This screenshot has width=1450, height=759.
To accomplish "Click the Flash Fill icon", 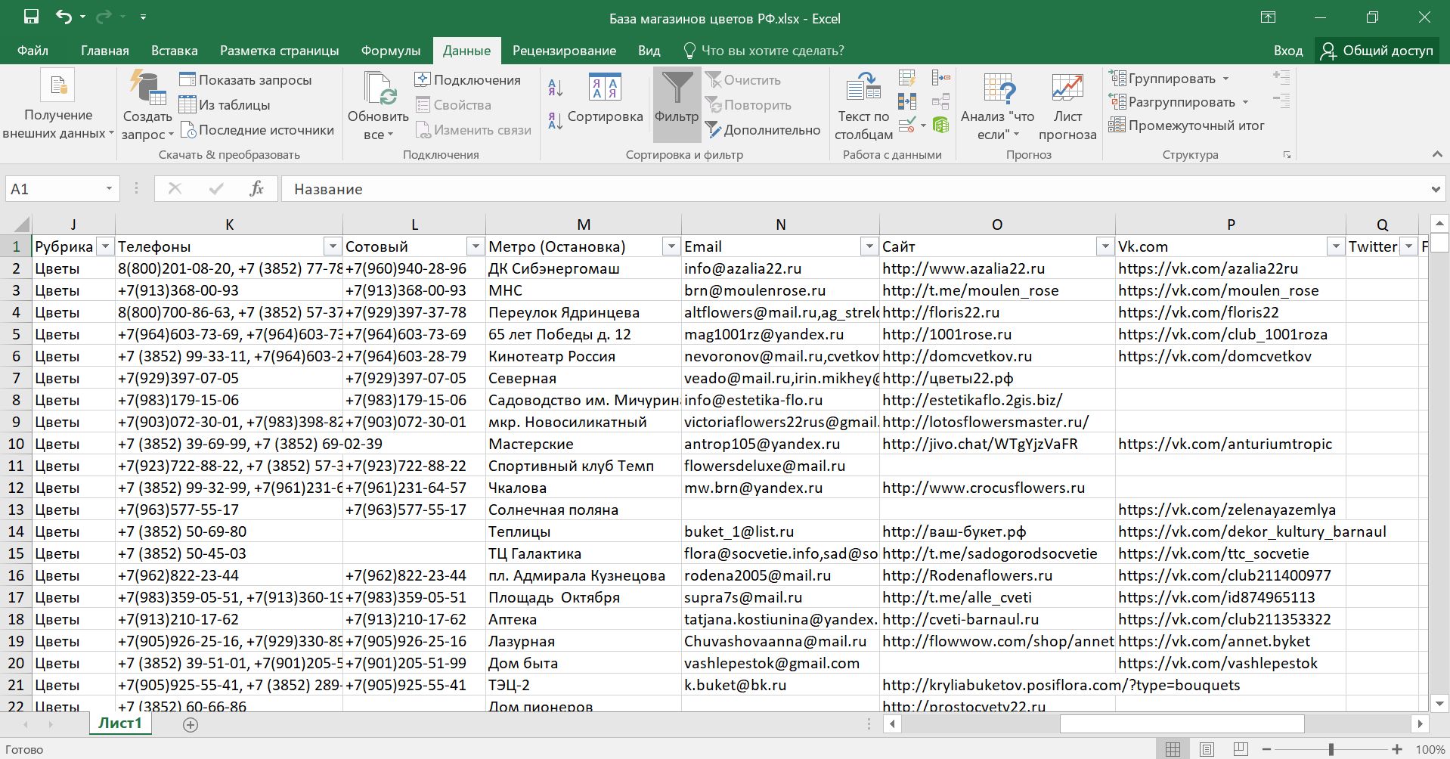I will click(x=907, y=78).
